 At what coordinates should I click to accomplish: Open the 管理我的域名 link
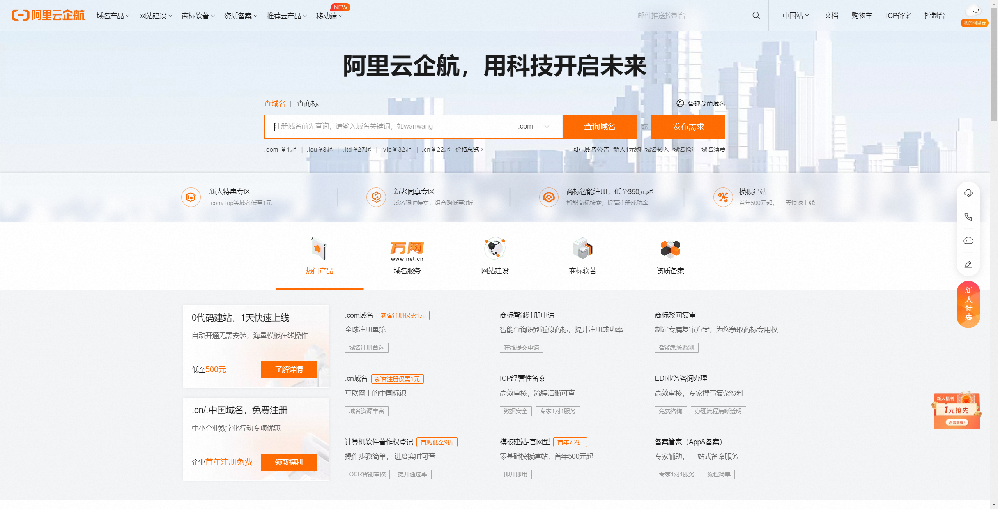[706, 104]
